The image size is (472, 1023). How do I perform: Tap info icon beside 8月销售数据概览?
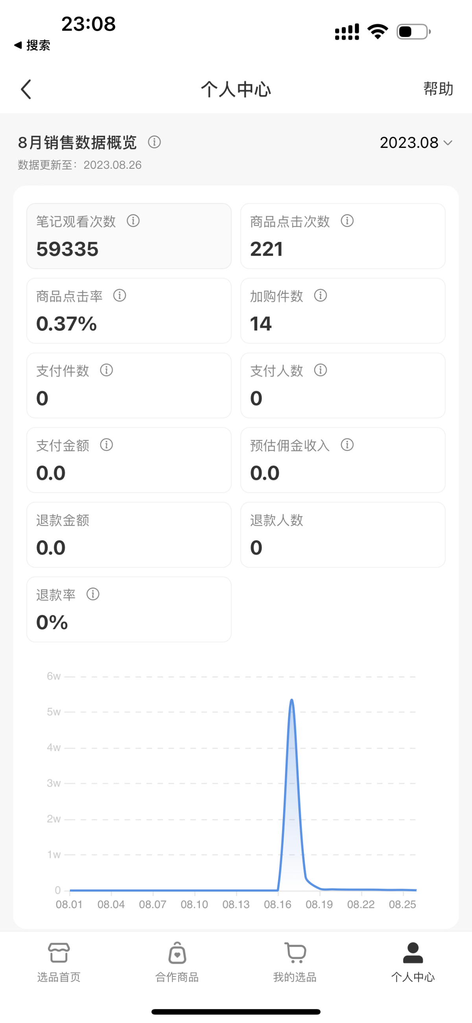point(155,142)
